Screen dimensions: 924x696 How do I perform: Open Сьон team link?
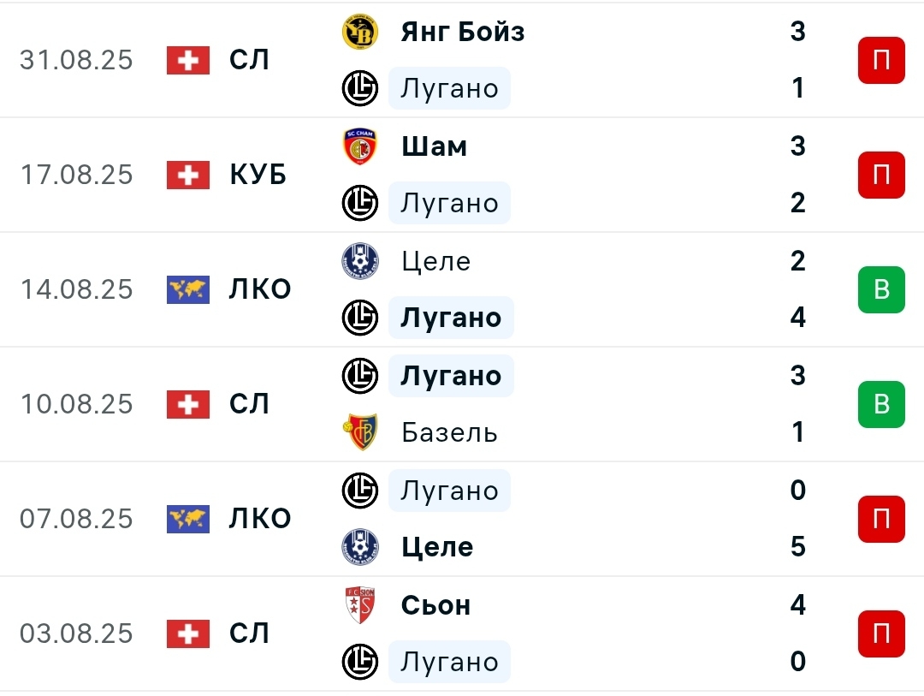coord(435,605)
